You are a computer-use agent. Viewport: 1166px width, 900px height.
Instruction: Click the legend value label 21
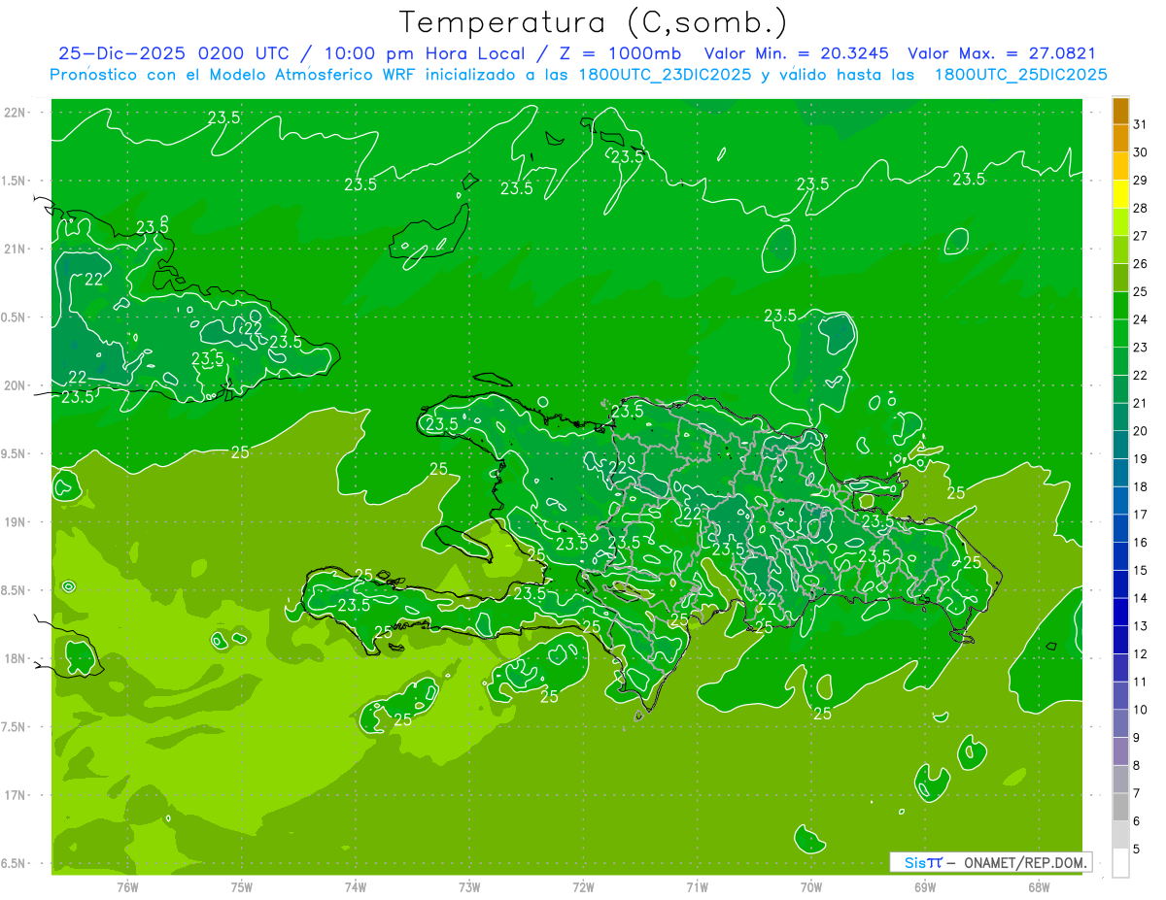point(1141,403)
